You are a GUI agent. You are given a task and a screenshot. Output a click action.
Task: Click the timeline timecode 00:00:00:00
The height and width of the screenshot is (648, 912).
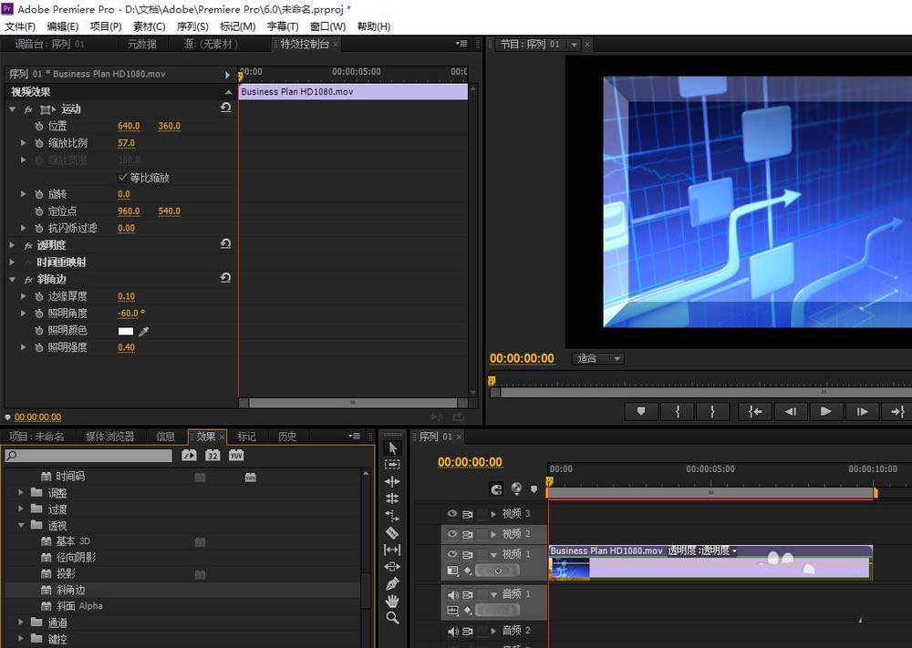470,462
